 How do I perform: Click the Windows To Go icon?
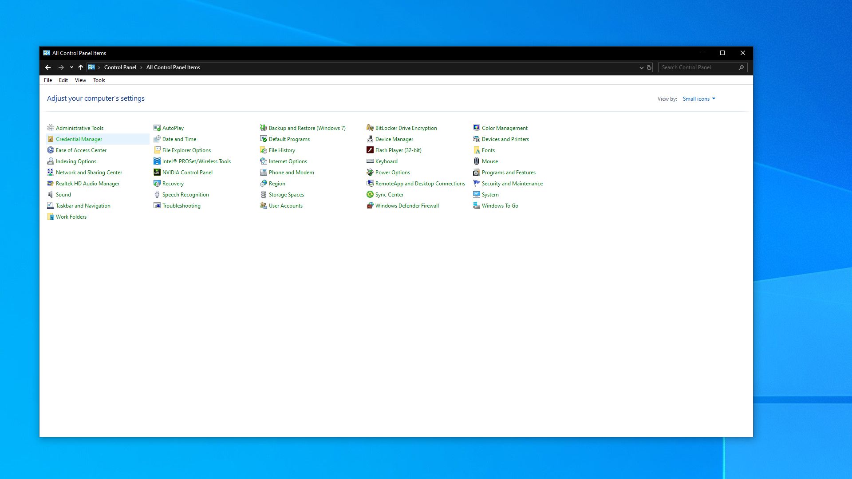tap(477, 205)
